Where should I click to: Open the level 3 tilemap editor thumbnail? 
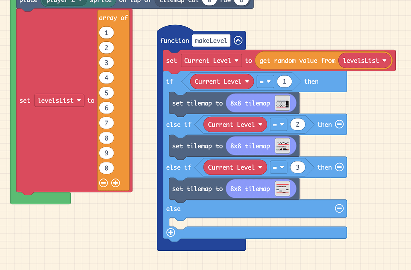283,189
